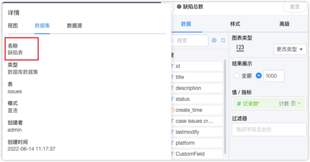The height and width of the screenshot is (162, 310).
Task: Click the 计数 aggregation label
Action: [x=284, y=103]
